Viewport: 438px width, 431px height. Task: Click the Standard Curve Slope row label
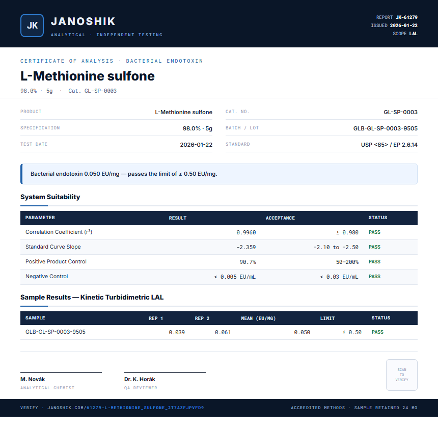coord(53,247)
